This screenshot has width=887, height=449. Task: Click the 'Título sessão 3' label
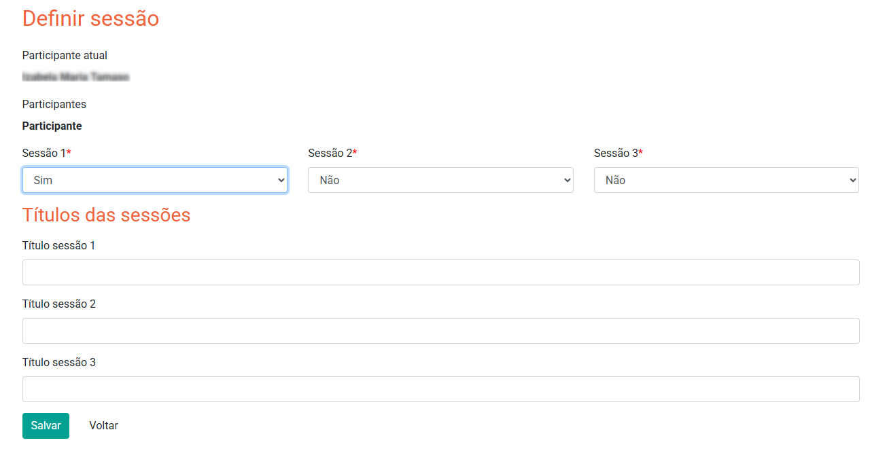pos(59,363)
